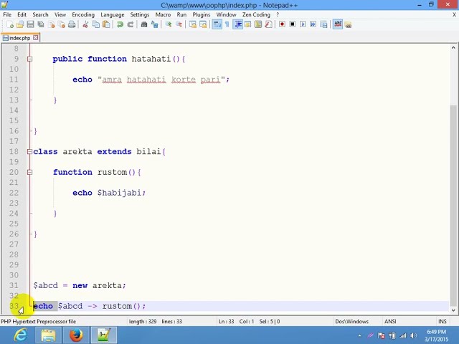Viewport: 459px width, 344px height.
Task: Click the New file toolbar icon
Action: [10, 24]
